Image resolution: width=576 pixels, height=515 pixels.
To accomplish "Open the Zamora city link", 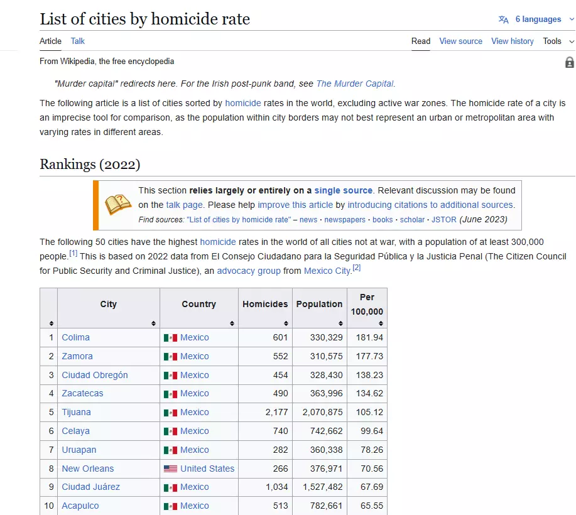I will [77, 356].
